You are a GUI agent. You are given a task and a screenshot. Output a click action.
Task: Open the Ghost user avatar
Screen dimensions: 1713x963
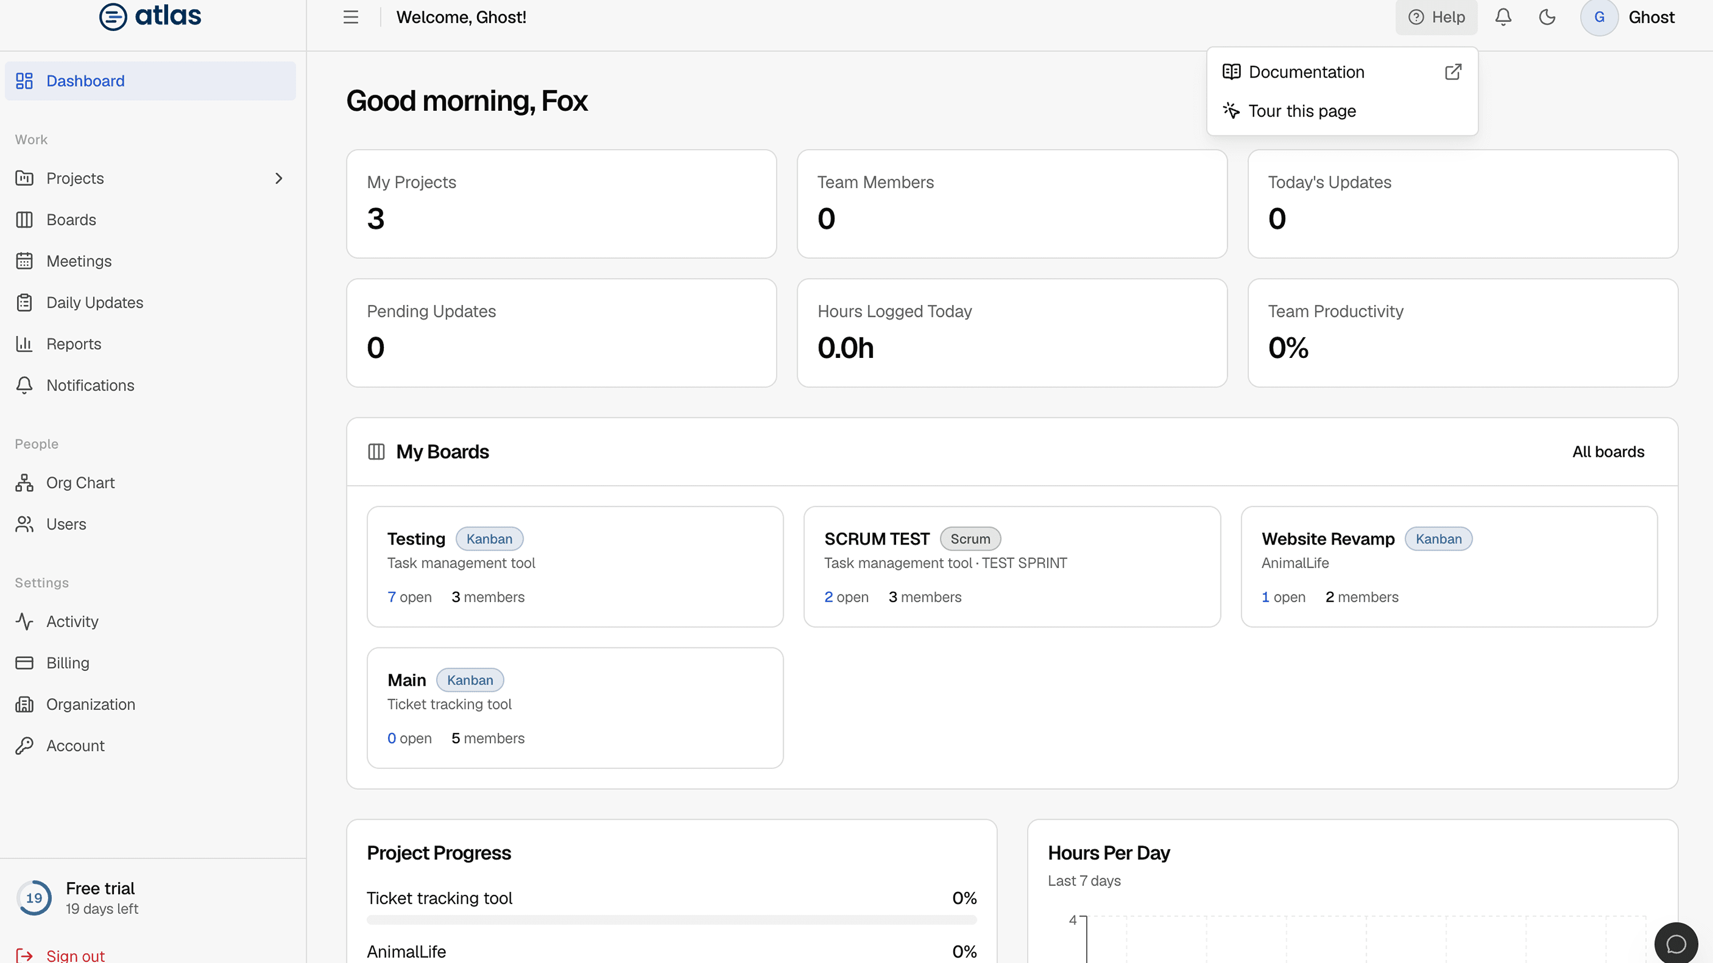(x=1600, y=17)
